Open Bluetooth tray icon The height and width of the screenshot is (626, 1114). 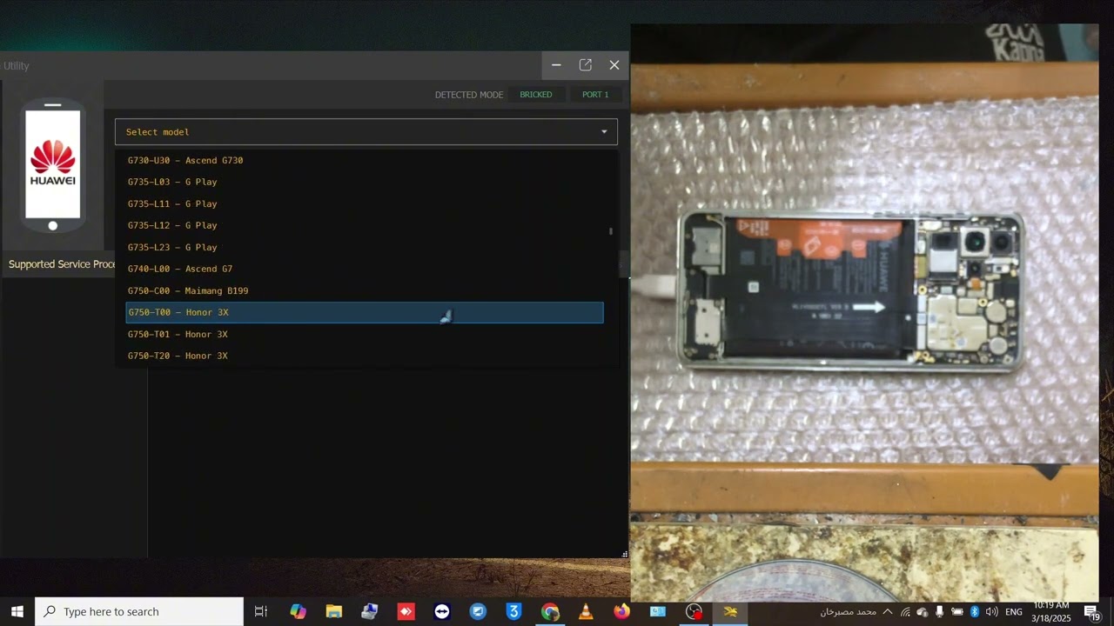[x=975, y=611]
